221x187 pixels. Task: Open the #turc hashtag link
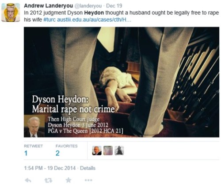[50, 19]
